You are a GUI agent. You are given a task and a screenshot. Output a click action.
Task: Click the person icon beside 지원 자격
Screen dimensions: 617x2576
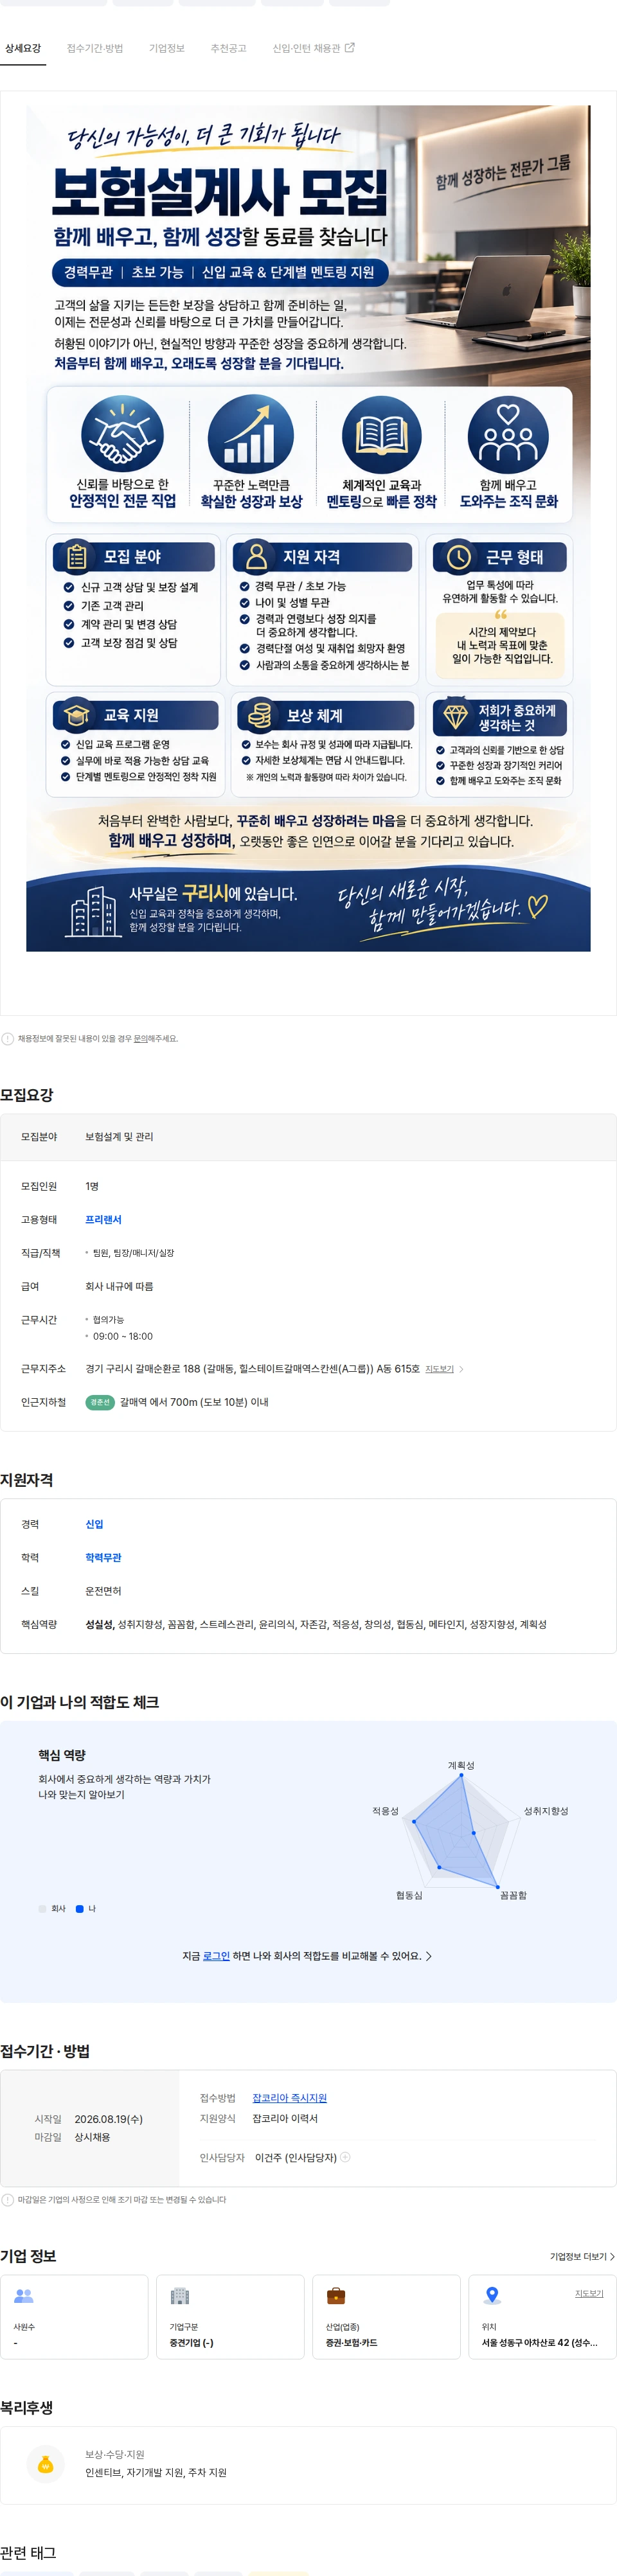(256, 556)
